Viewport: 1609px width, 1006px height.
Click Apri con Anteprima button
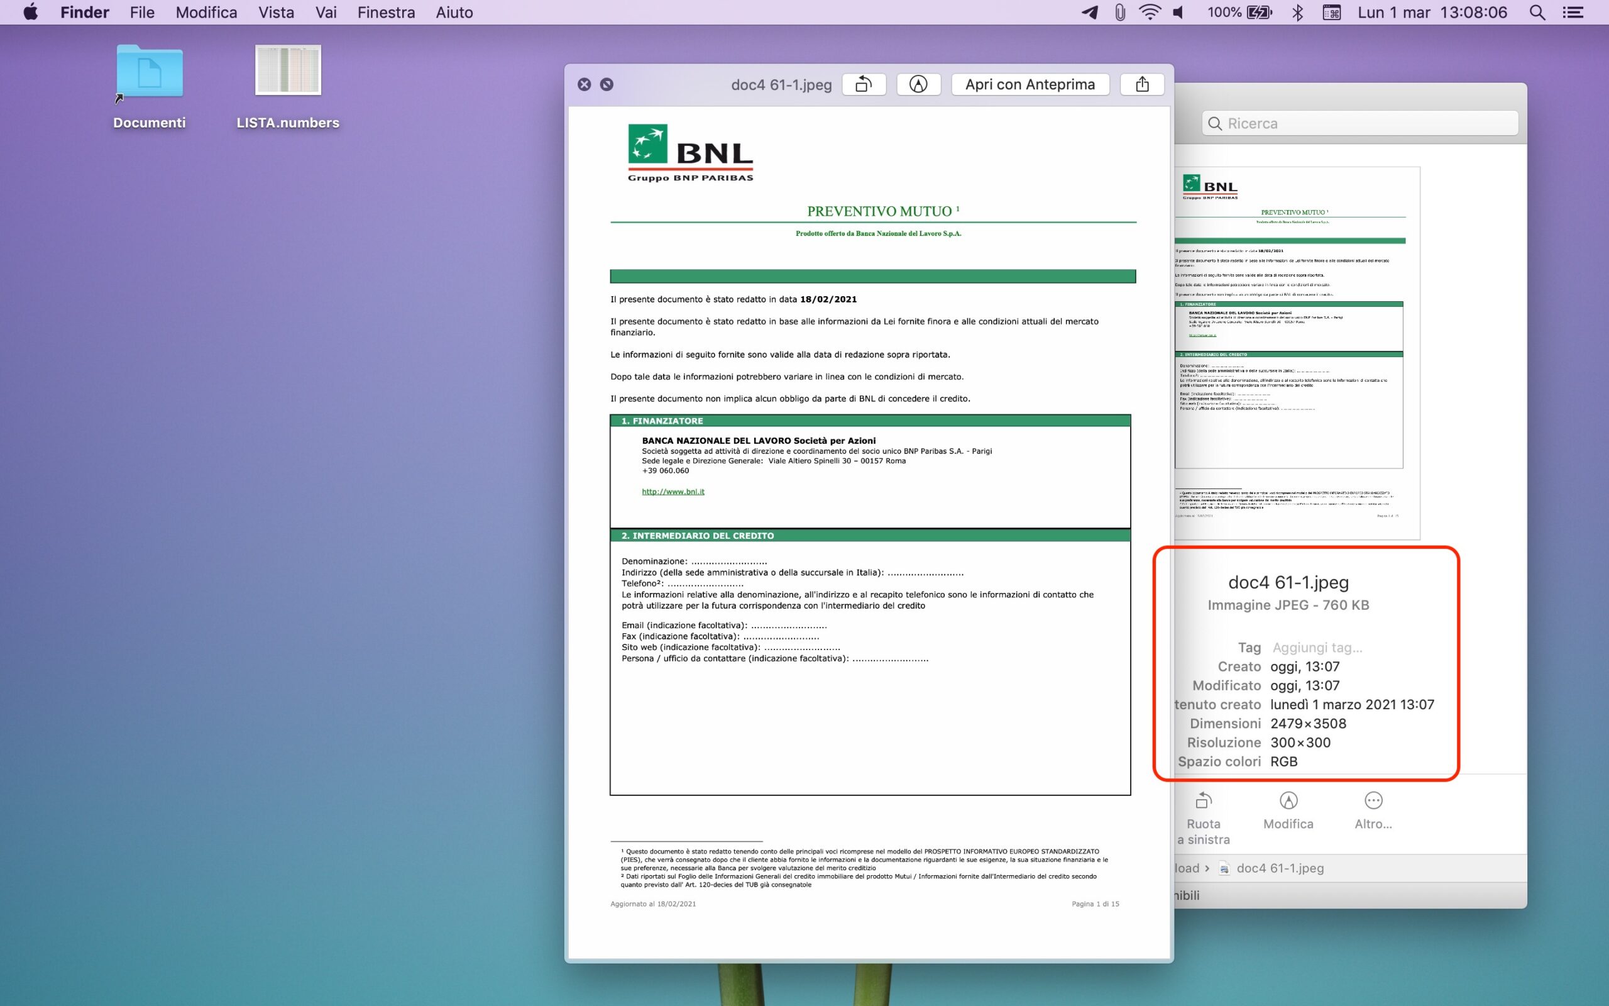(1030, 84)
